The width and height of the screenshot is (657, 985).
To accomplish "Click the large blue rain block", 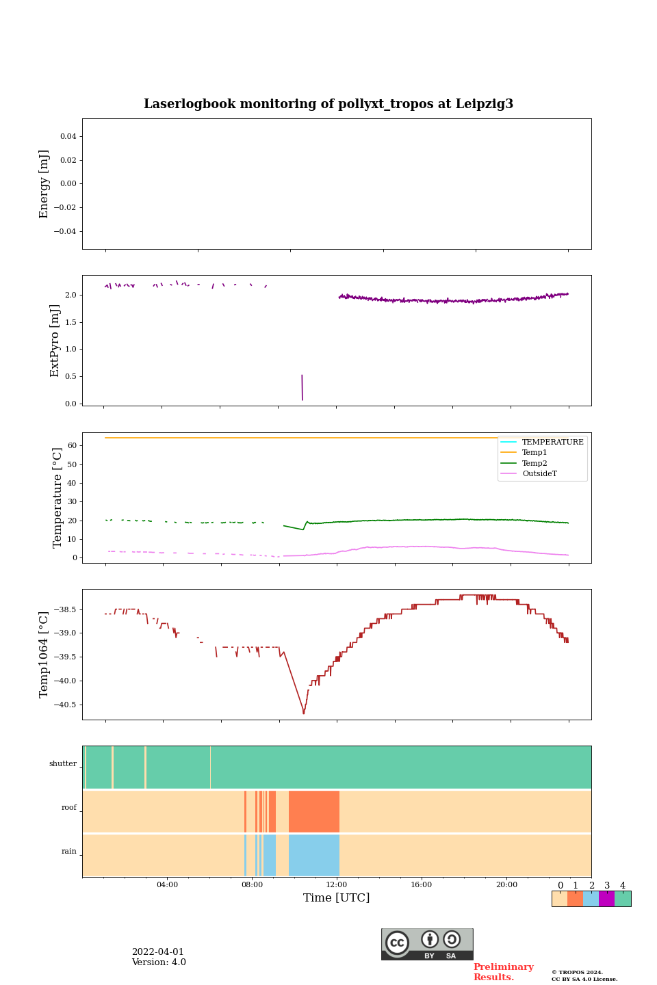I will click(314, 855).
